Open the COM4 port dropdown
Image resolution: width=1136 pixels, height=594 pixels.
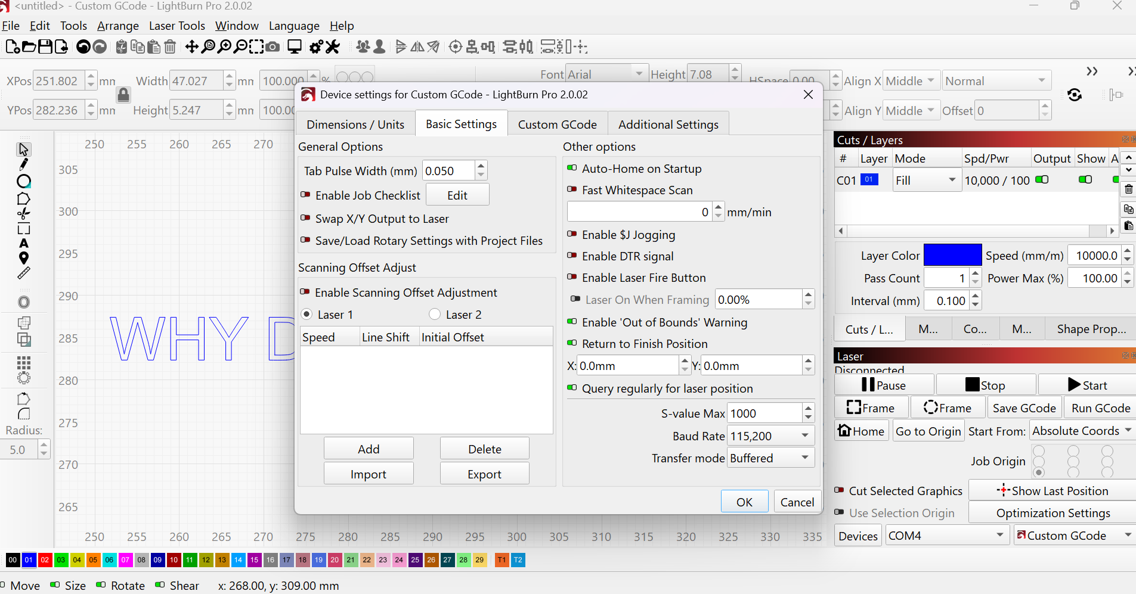pyautogui.click(x=946, y=535)
